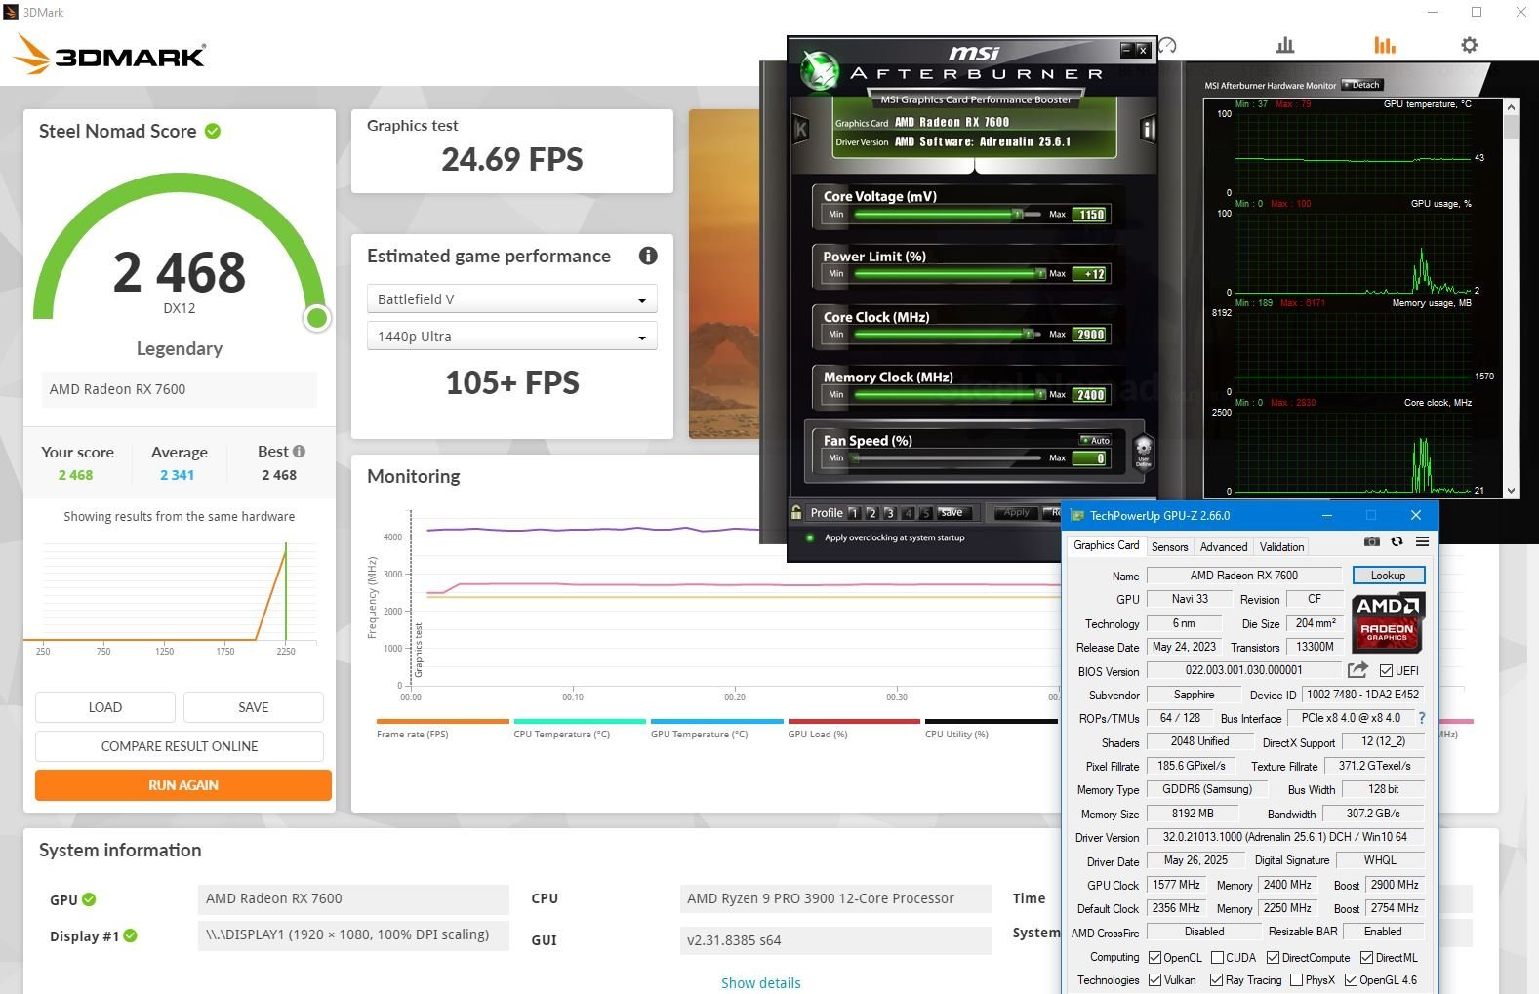Click the Detach button in Hardware Monitor

coord(1362,85)
